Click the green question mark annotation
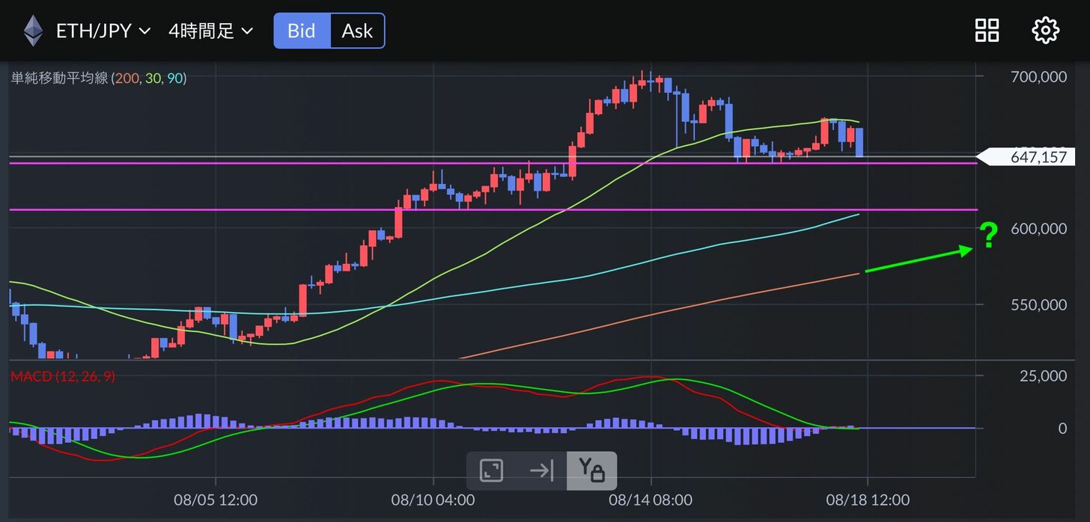1090x522 pixels. pyautogui.click(x=989, y=236)
